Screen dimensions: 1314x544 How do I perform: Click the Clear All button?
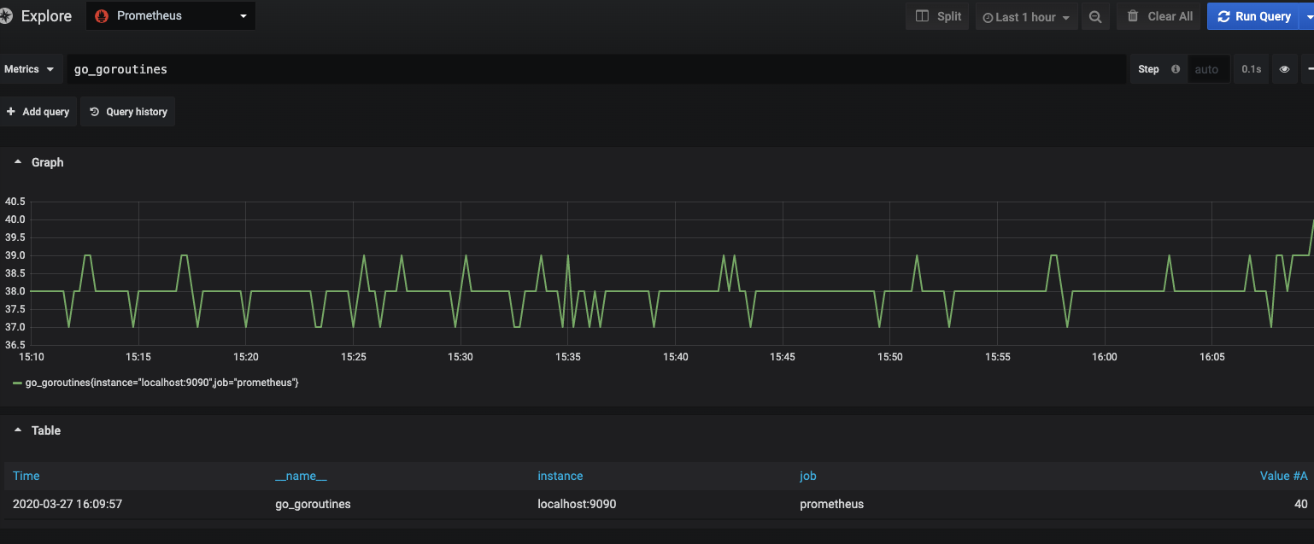(x=1159, y=16)
